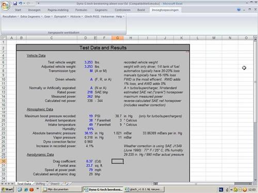
Task: Switch to the Shifting sheet tab
Action: point(40,184)
